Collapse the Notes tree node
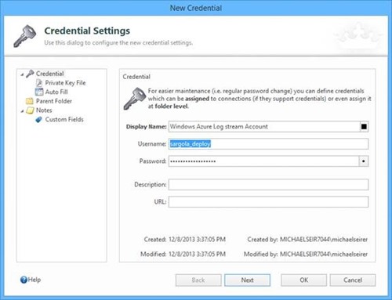392x300 pixels. (x=22, y=111)
